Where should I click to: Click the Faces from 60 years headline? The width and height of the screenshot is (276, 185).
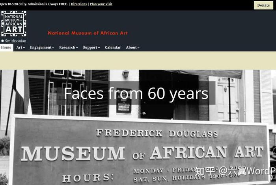pyautogui.click(x=136, y=93)
